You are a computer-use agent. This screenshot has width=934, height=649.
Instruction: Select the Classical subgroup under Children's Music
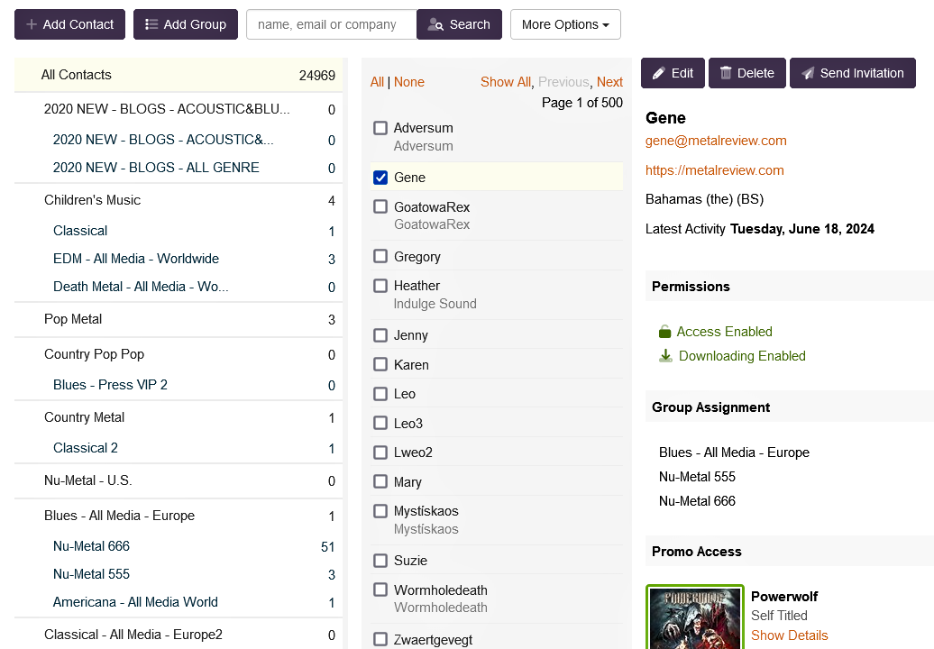click(x=179, y=231)
